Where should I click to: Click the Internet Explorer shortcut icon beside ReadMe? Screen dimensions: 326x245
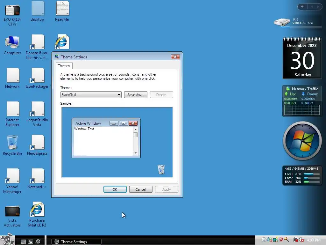pos(62,42)
